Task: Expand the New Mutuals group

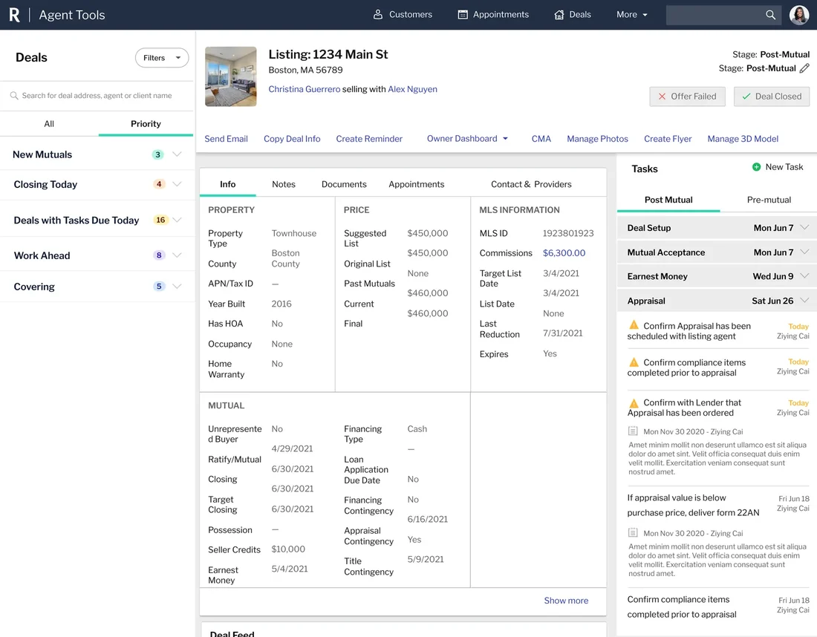Action: (178, 154)
